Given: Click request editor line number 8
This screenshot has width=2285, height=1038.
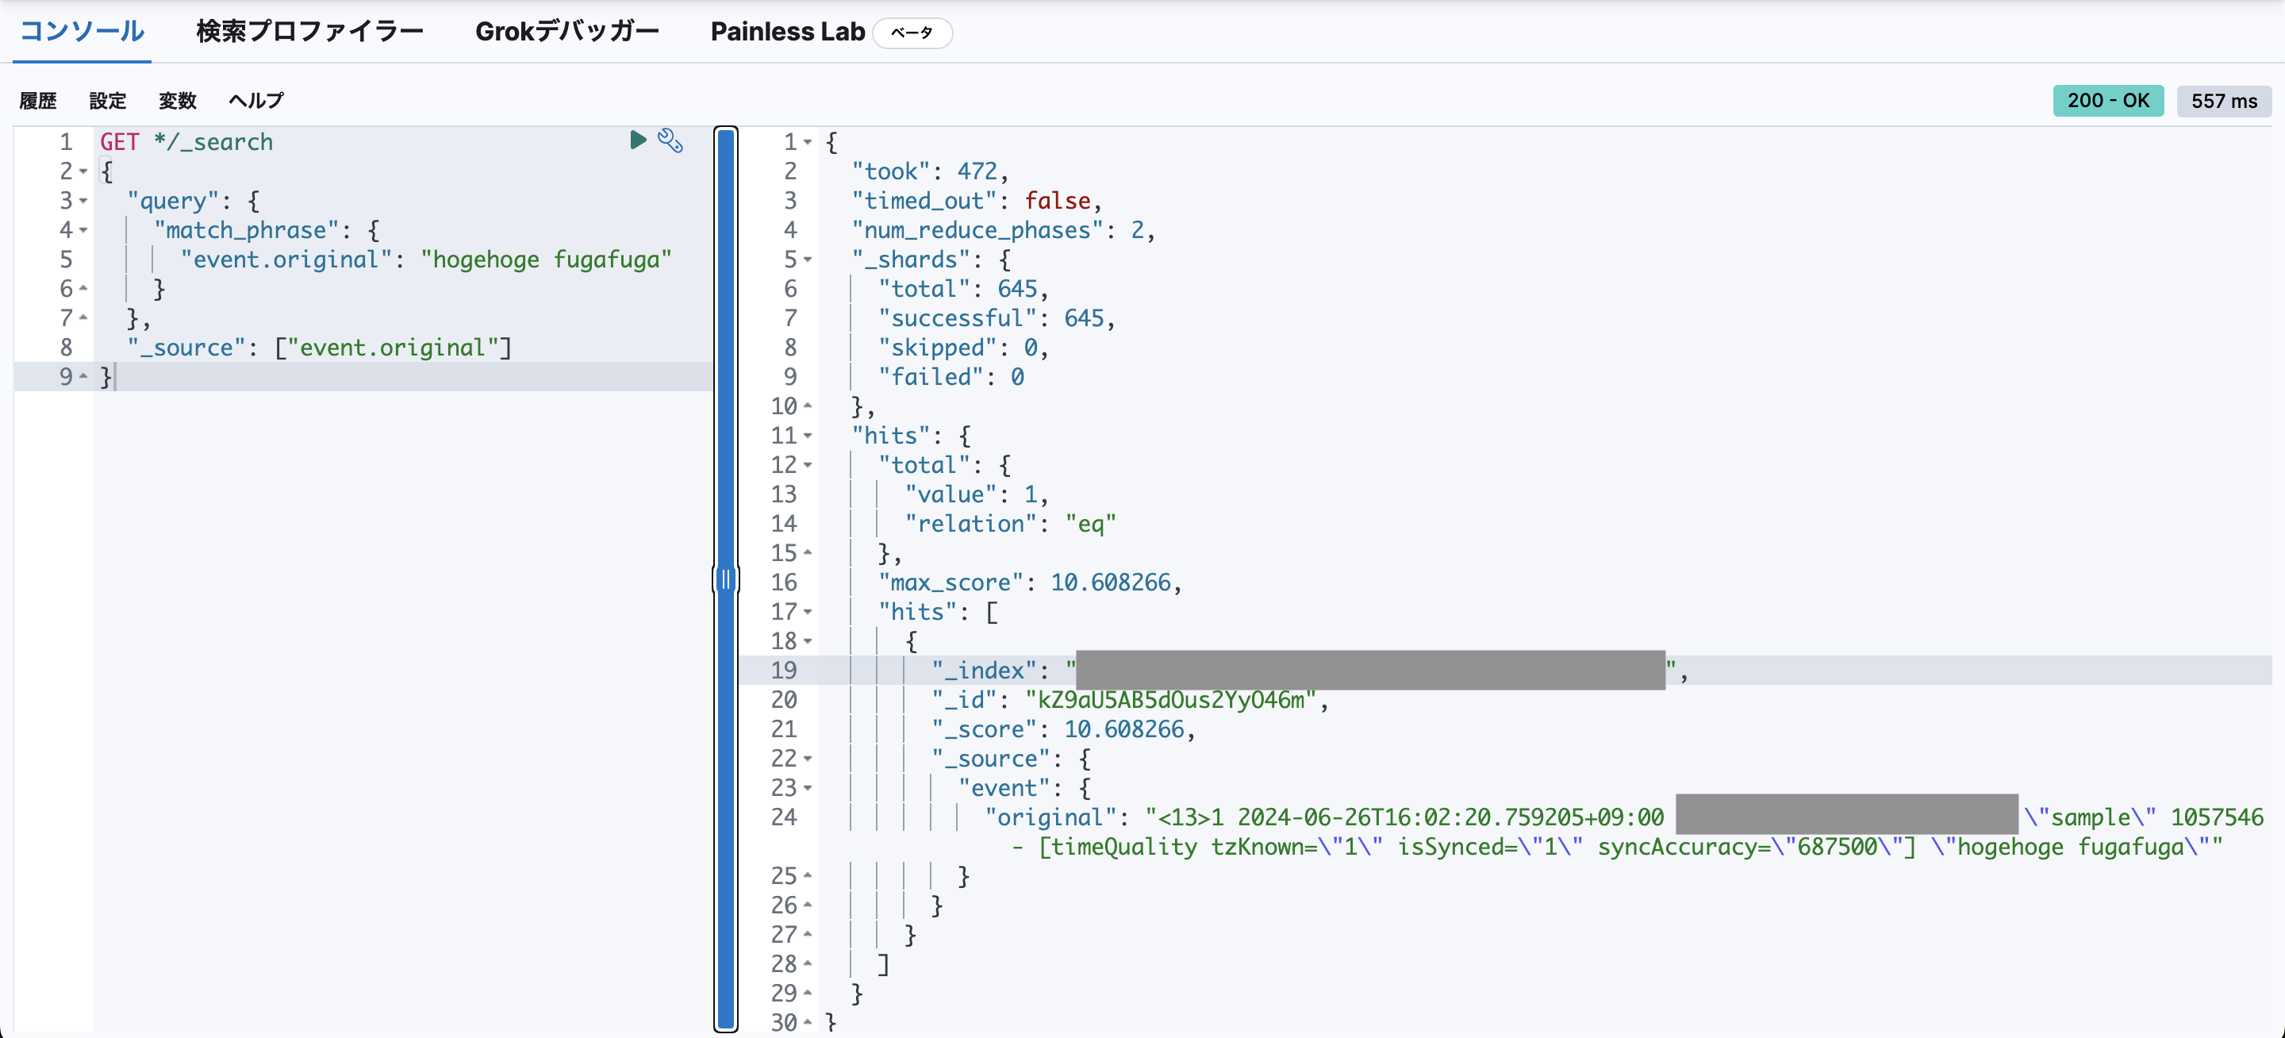Looking at the screenshot, I should pos(67,347).
